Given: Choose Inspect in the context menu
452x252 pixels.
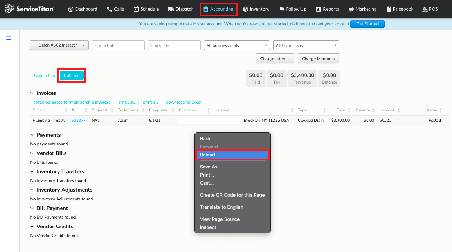Looking at the screenshot, I should 232,227.
